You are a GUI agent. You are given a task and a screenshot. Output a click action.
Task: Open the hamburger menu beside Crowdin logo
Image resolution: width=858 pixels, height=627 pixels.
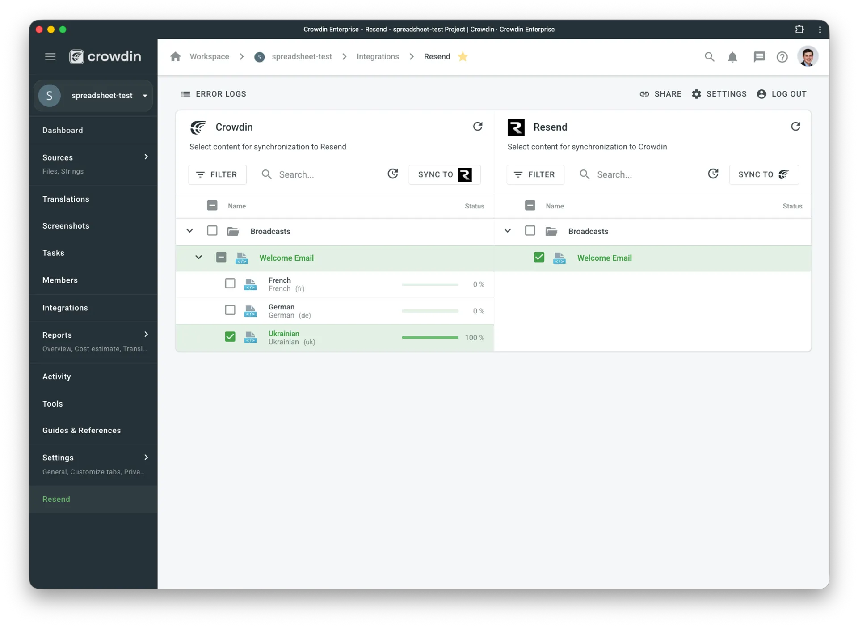pos(50,56)
